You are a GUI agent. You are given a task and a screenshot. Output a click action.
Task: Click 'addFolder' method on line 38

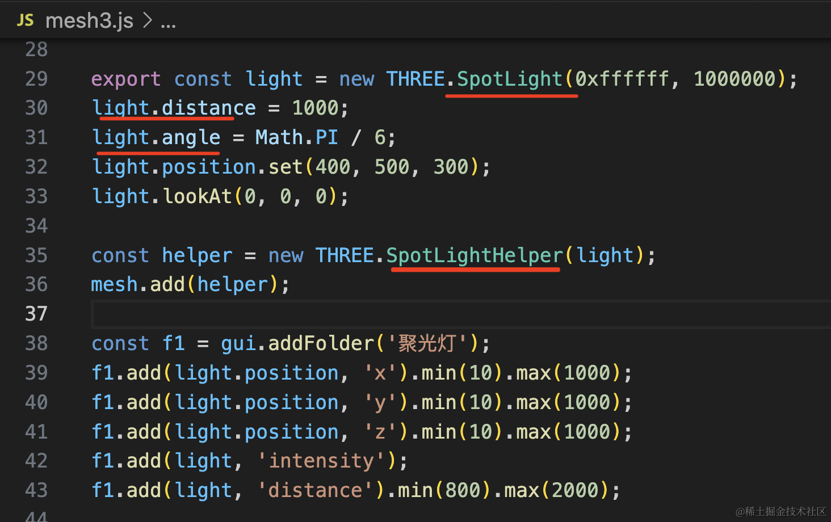(321, 343)
